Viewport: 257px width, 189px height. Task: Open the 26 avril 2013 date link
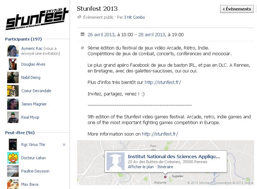[x=101, y=35]
